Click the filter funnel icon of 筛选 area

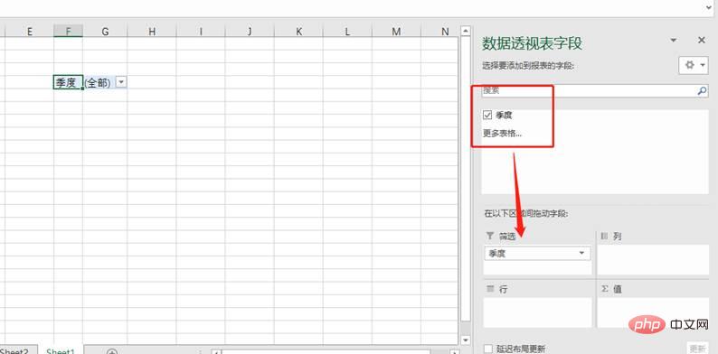[490, 236]
